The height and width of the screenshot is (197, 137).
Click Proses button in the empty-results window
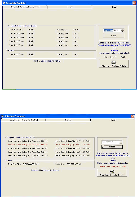tap(114, 36)
